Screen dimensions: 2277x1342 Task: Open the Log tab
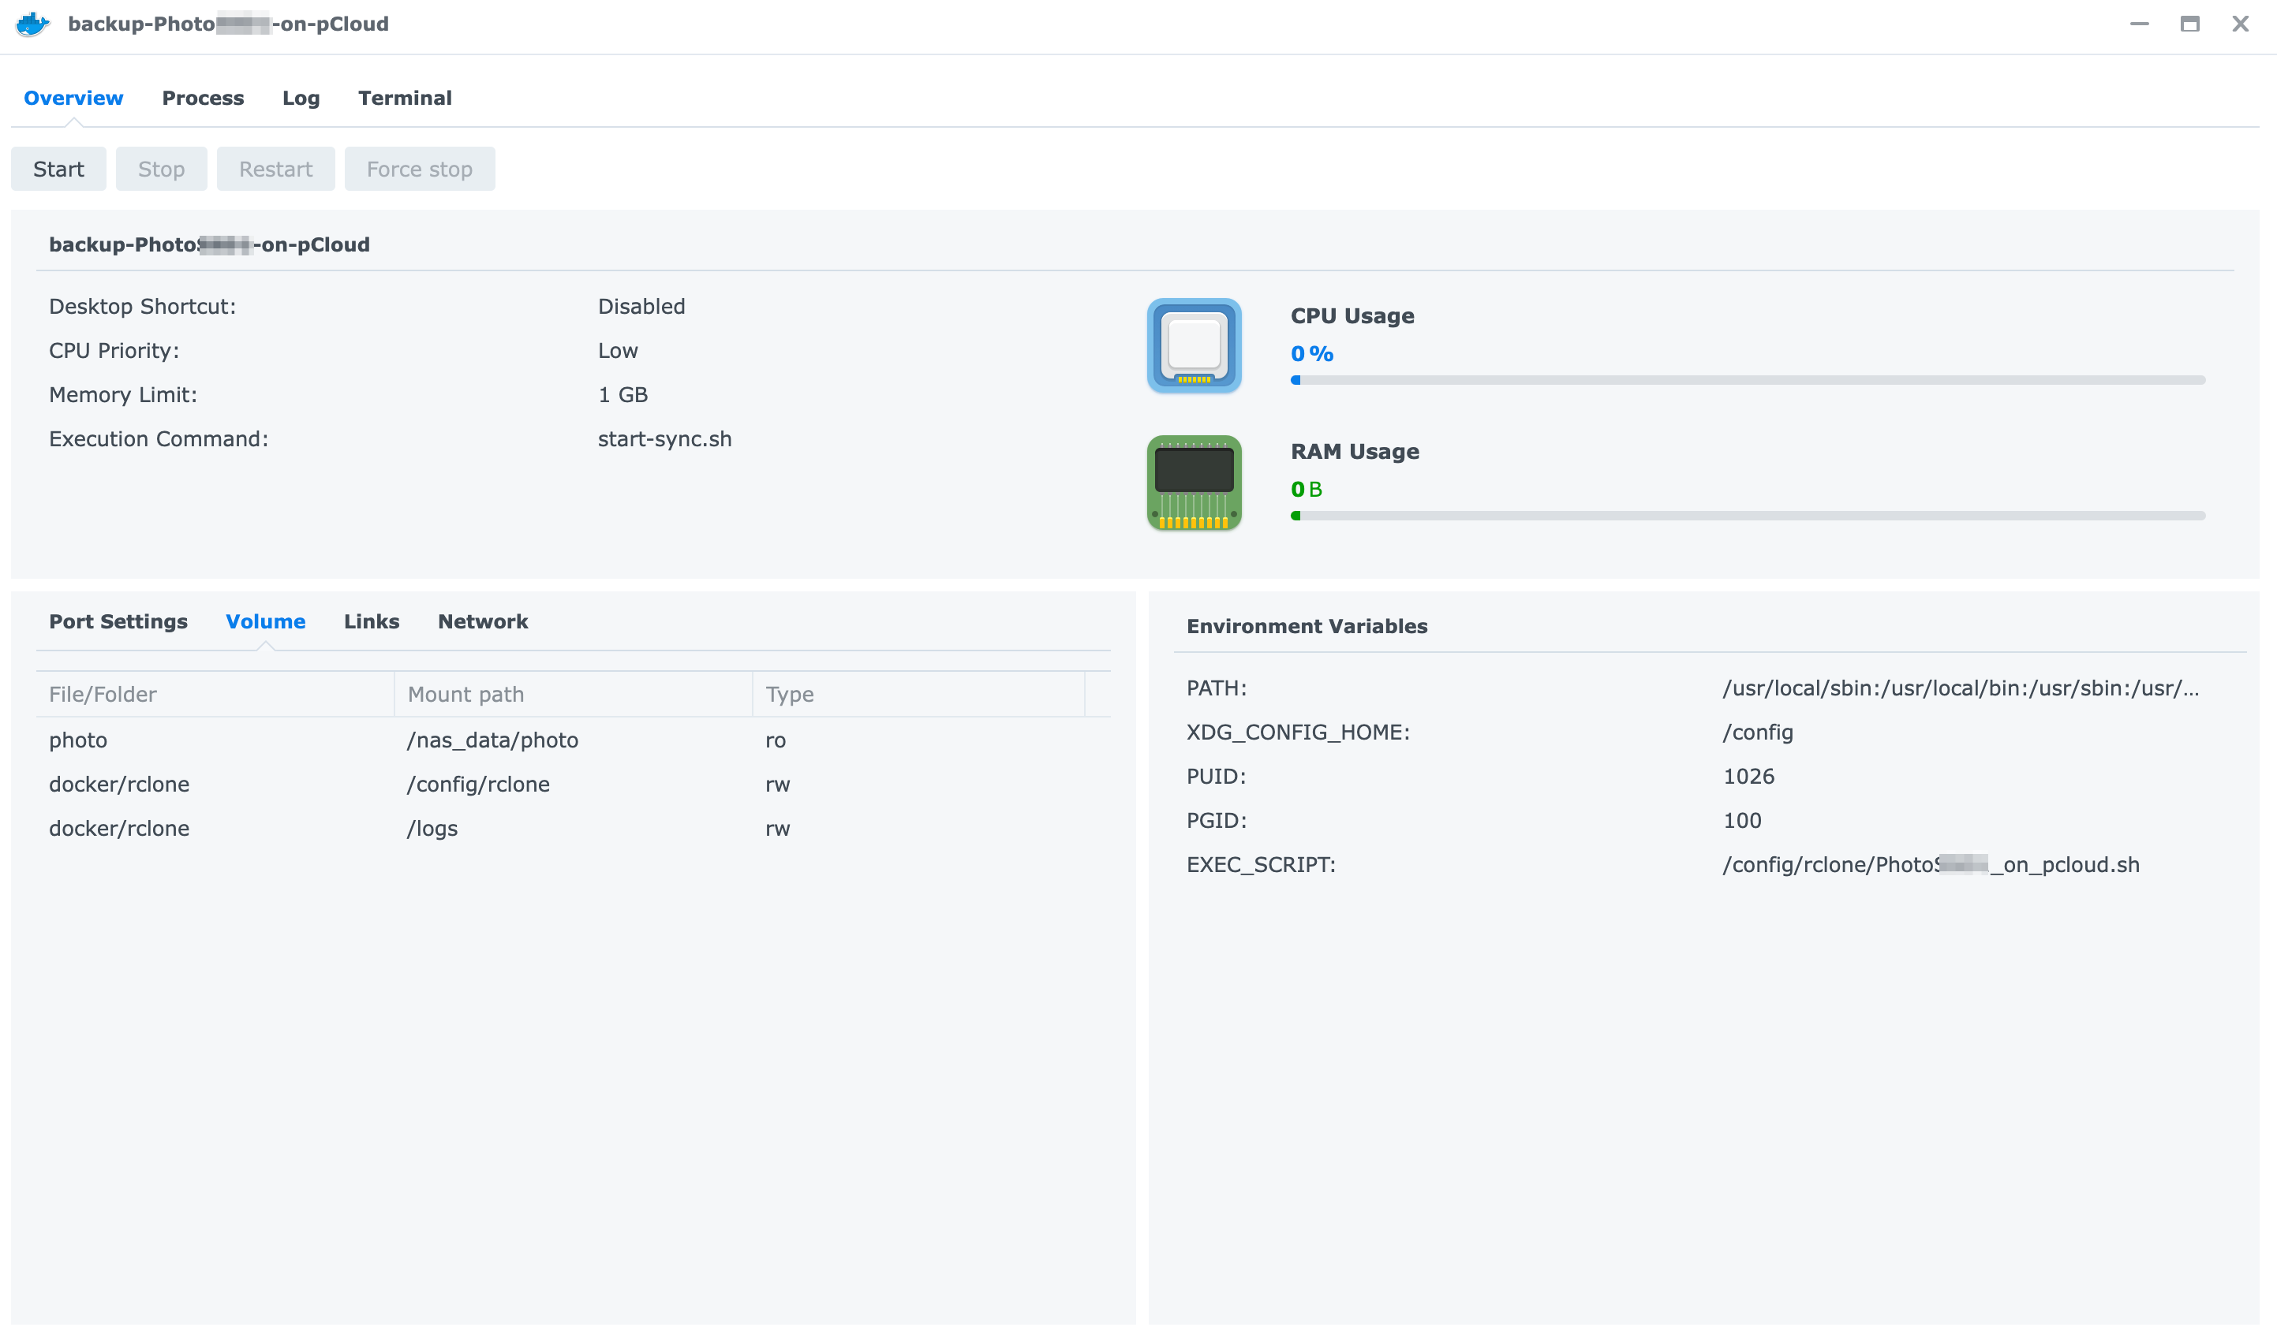(x=301, y=98)
